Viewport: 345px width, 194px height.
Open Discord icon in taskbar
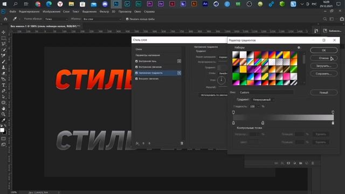point(105,4)
